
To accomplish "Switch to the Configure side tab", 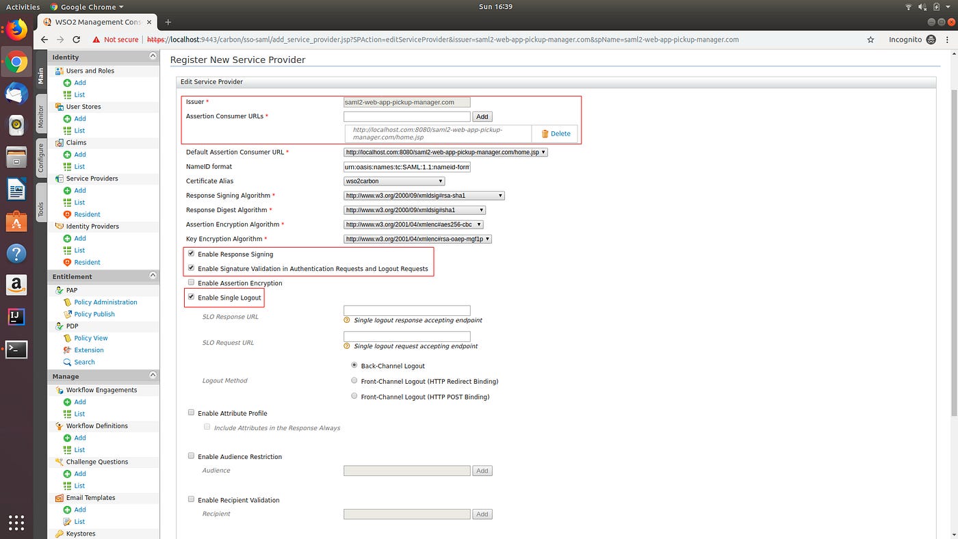I will tap(40, 158).
